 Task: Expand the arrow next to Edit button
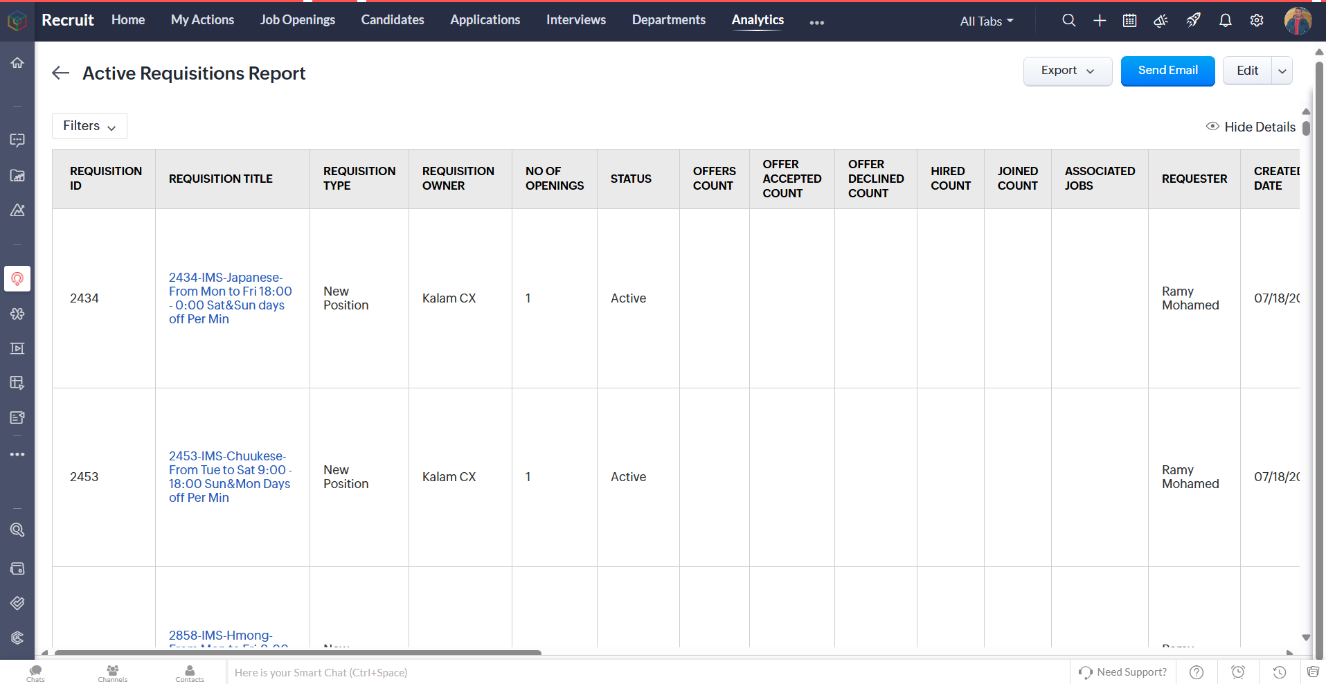[1282, 71]
